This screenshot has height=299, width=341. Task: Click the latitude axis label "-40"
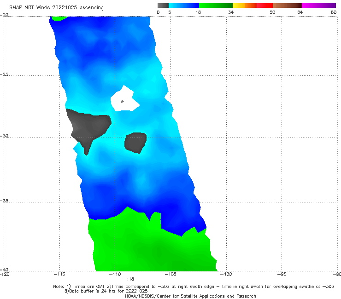[x=4, y=270]
